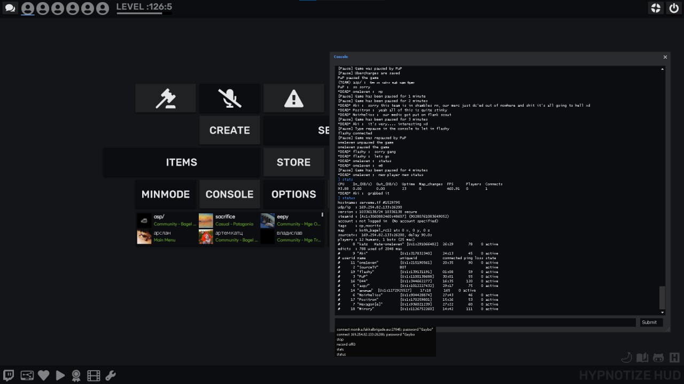Open the GitHub cat icon link

pos(658,357)
